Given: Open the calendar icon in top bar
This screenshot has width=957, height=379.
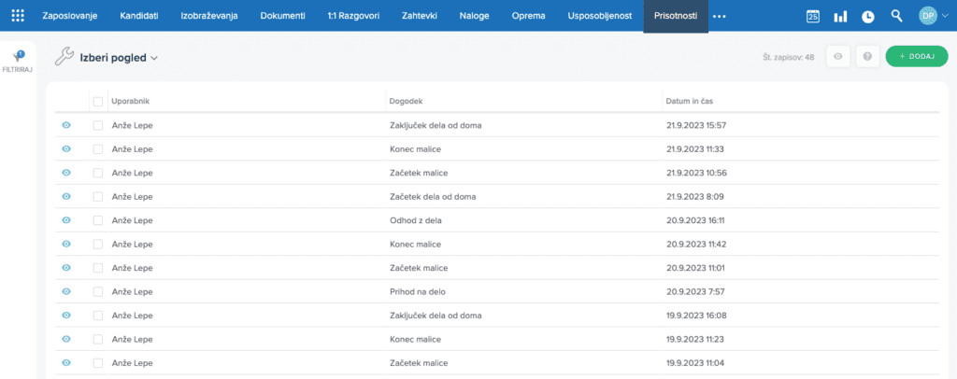Looking at the screenshot, I should coord(813,16).
